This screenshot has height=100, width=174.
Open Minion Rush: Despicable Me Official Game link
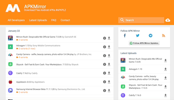pyautogui.click(x=39, y=37)
